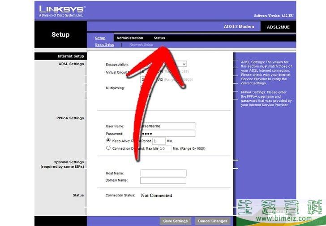Edit the Max Idle minutes field
The height and width of the screenshot is (226, 326).
tap(165, 148)
